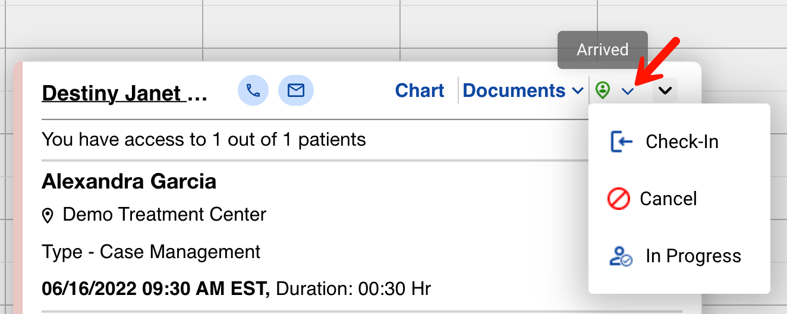Click the phone call icon
The height and width of the screenshot is (314, 787).
(x=253, y=90)
